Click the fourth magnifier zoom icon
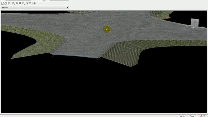This screenshot has width=208, height=117. [23, 3]
